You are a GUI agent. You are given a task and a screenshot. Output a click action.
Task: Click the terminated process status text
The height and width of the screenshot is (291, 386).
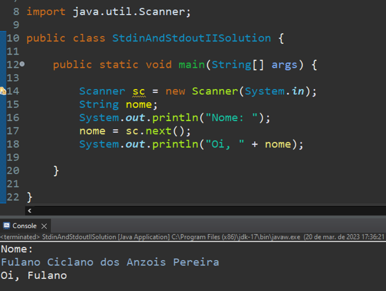(192, 237)
